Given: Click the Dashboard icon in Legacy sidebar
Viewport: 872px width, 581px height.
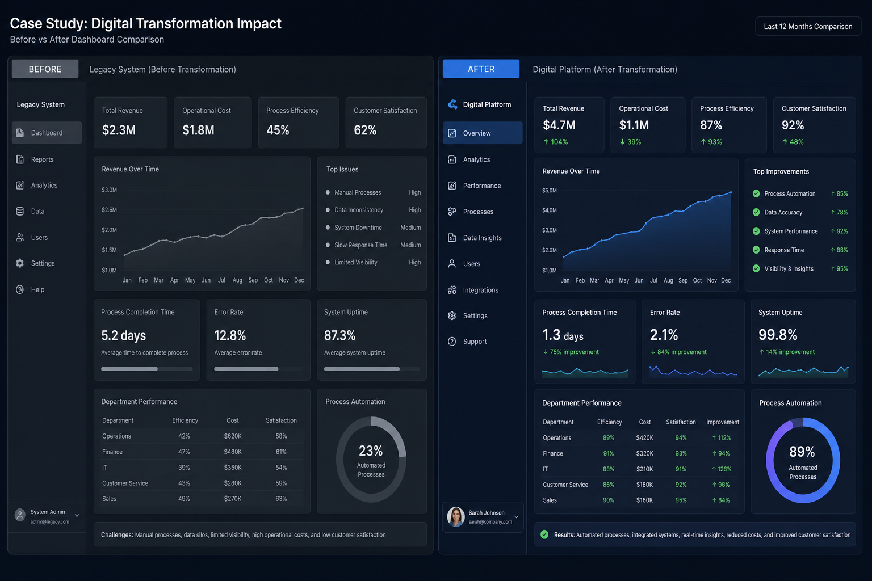Looking at the screenshot, I should (x=20, y=133).
